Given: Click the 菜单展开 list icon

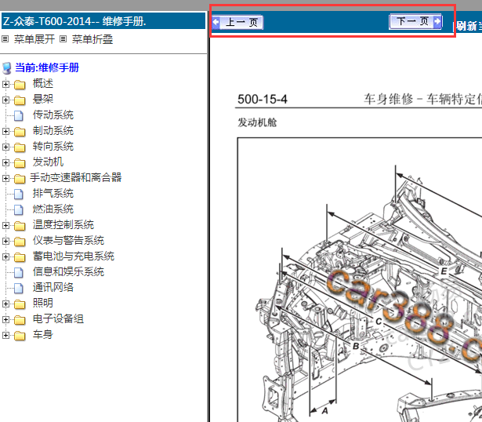Looking at the screenshot, I should 5,39.
